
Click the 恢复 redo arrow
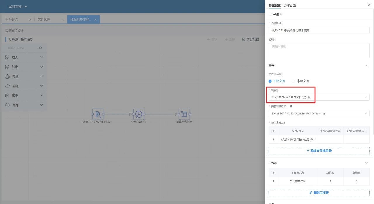point(226,40)
